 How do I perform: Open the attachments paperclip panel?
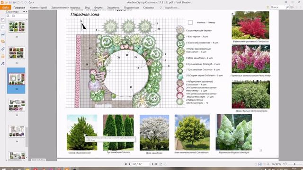tap(3, 49)
